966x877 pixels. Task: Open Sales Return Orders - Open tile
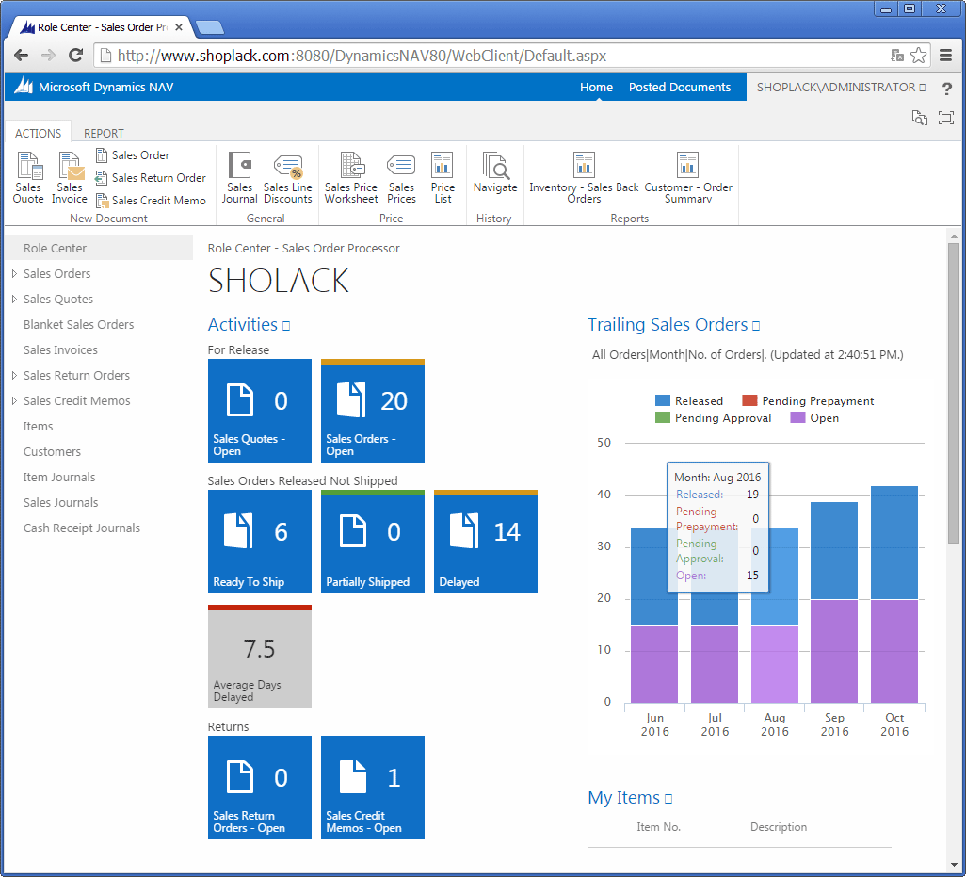pos(260,788)
